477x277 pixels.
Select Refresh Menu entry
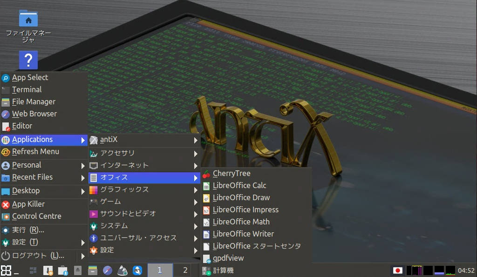(35, 151)
